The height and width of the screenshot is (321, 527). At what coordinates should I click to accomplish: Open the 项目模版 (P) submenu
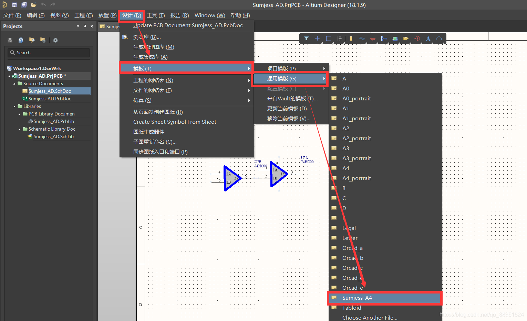(291, 68)
